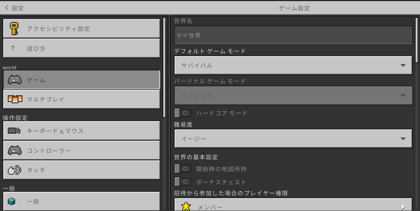Screen dimensions: 420x211
Task: Select the マルチプレイ settings tab
Action: pos(81,99)
